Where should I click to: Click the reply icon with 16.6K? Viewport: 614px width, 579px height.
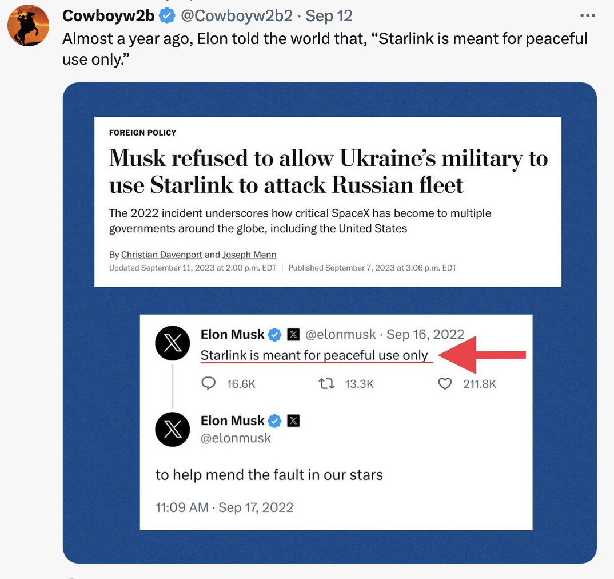click(x=209, y=383)
